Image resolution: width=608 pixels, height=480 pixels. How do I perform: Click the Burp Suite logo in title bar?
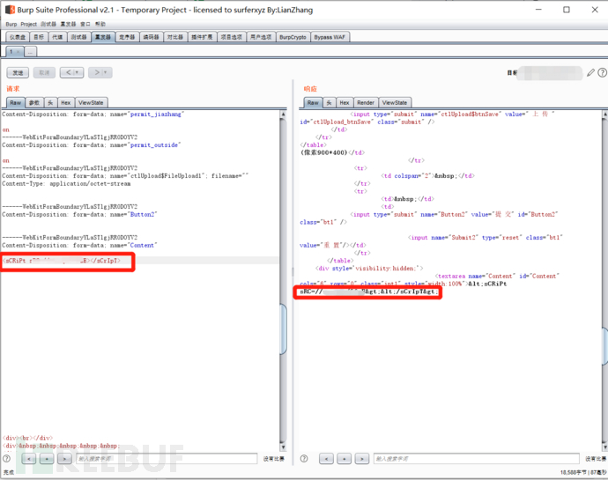coord(10,10)
